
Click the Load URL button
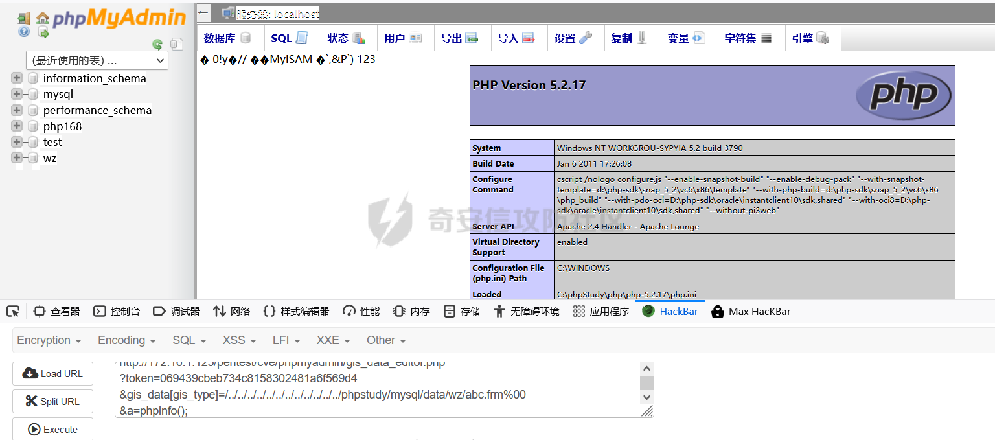(52, 373)
